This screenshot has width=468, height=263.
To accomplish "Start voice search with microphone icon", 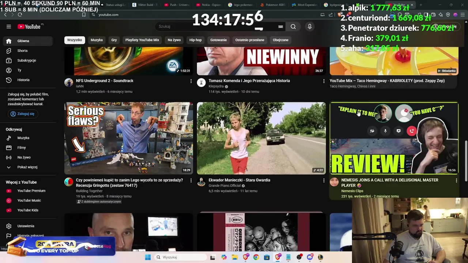I will point(310,26).
